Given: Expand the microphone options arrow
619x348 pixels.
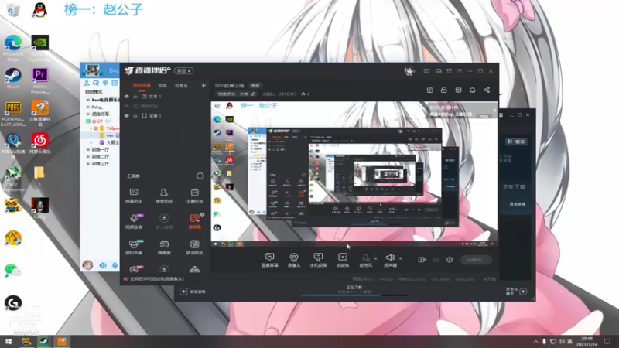Looking at the screenshot, I should coord(375,258).
